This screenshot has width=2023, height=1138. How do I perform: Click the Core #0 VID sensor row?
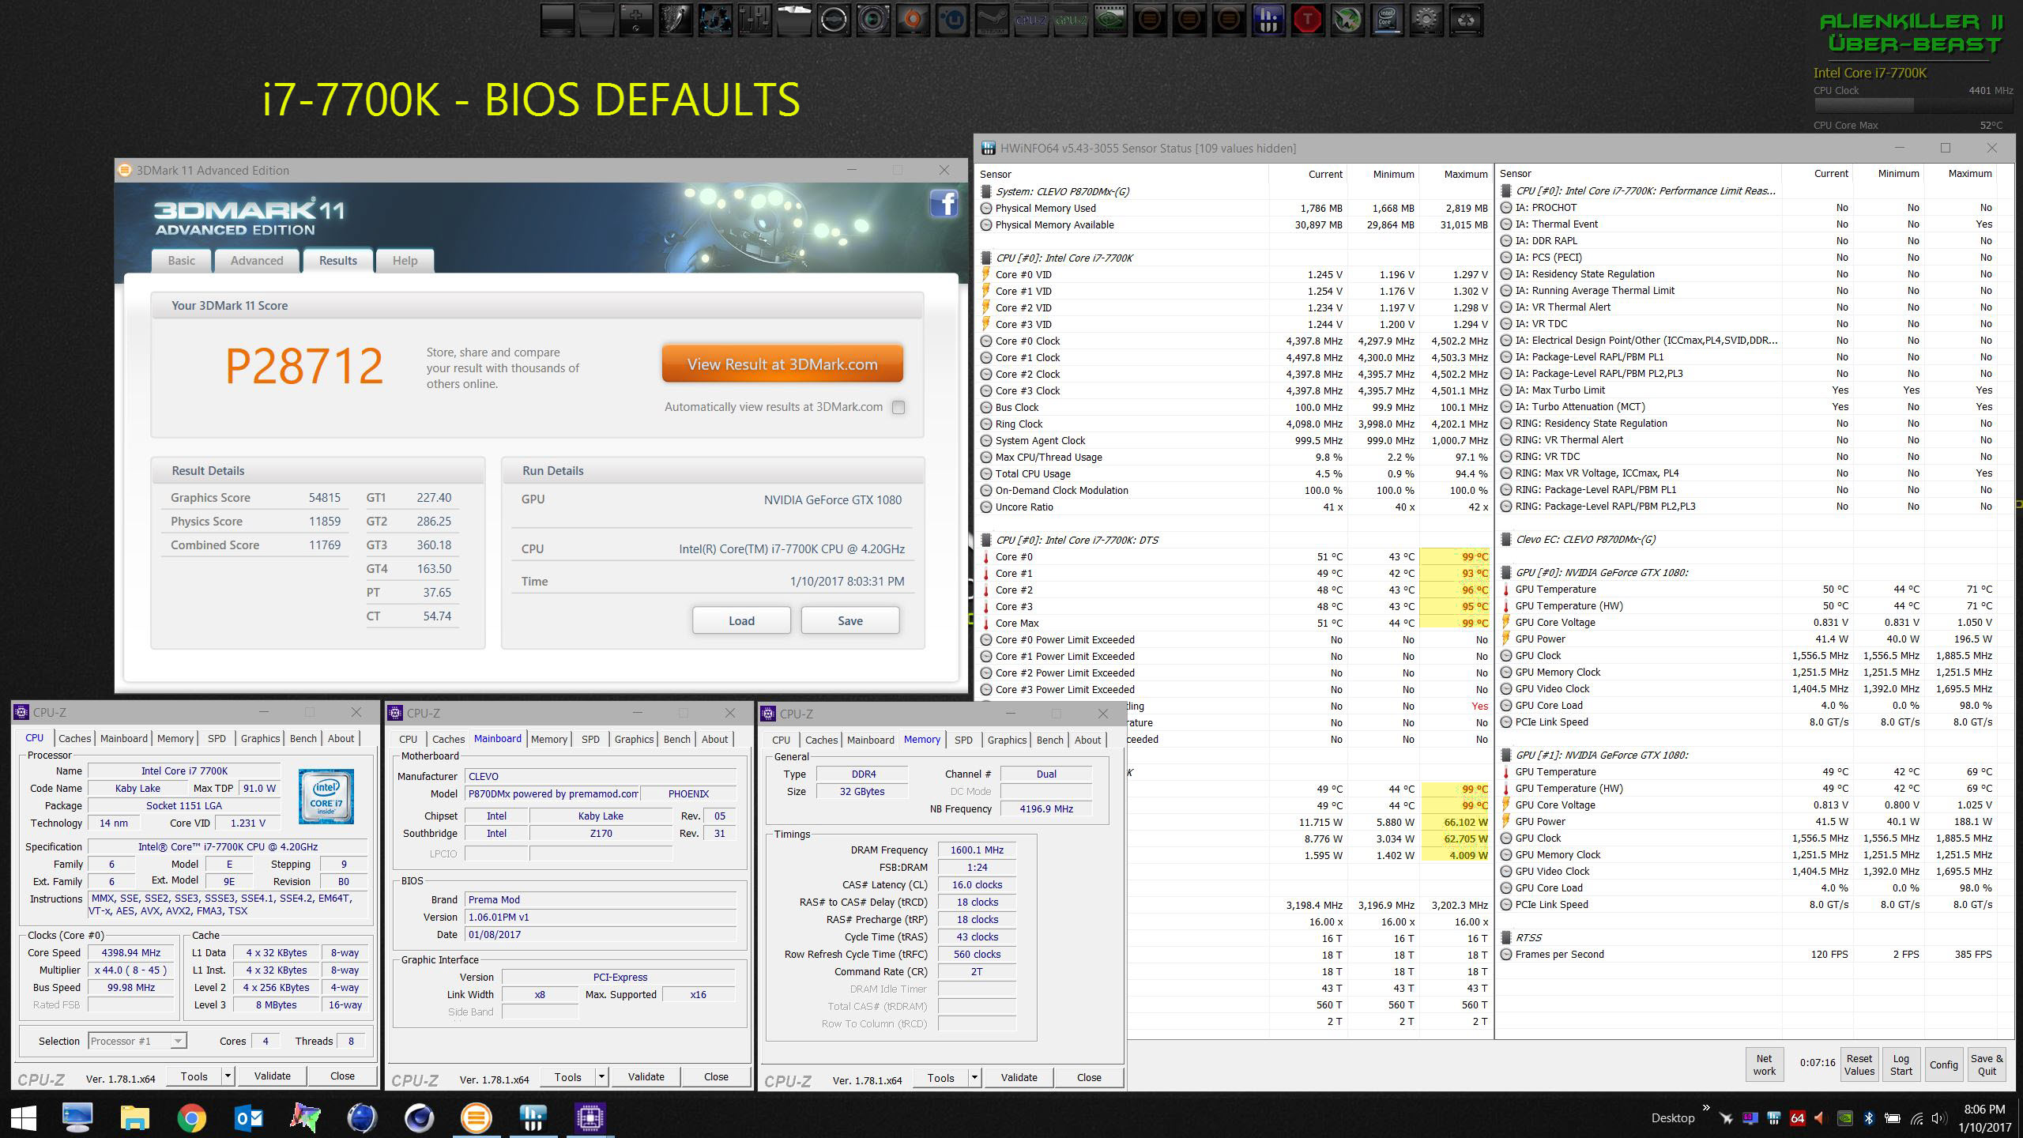(x=1106, y=274)
